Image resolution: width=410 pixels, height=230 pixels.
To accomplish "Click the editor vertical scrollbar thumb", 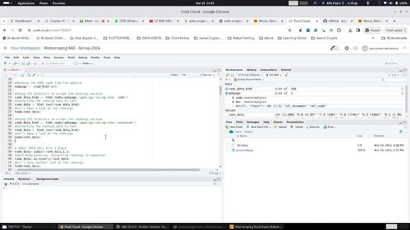I will coord(220,91).
